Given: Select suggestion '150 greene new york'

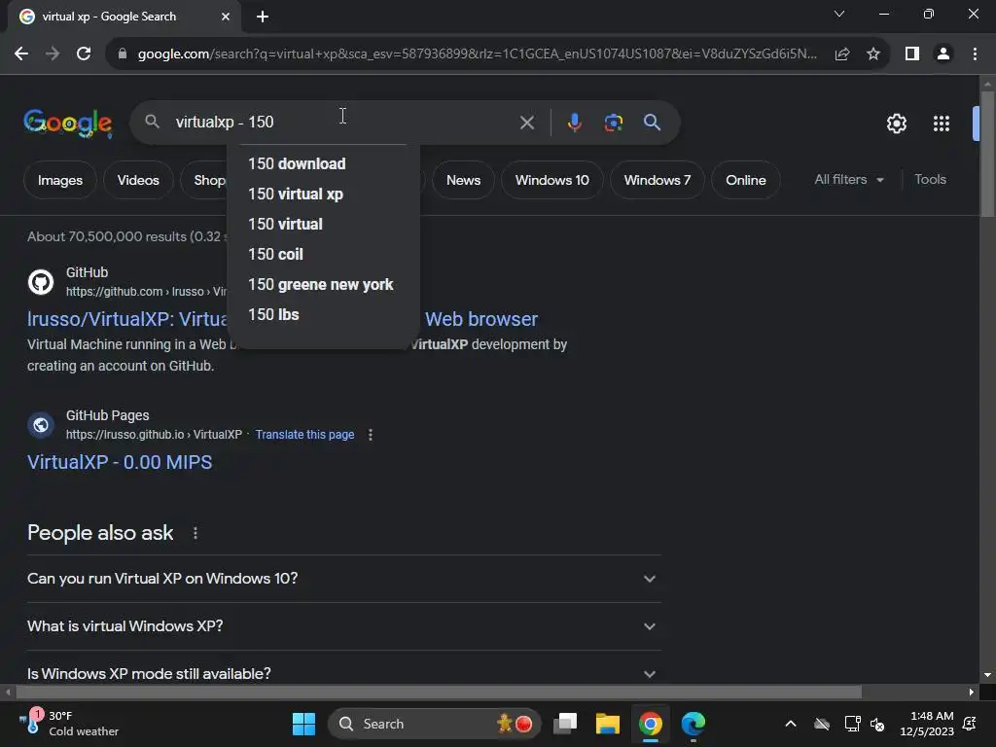Looking at the screenshot, I should [x=323, y=285].
